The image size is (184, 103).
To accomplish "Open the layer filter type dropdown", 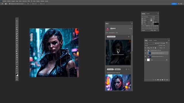I will coord(149,43).
